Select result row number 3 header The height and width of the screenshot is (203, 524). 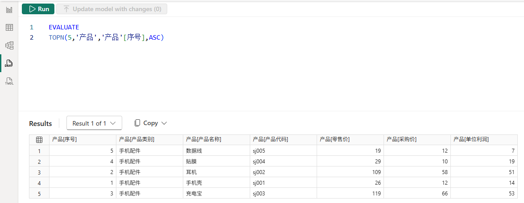point(39,172)
